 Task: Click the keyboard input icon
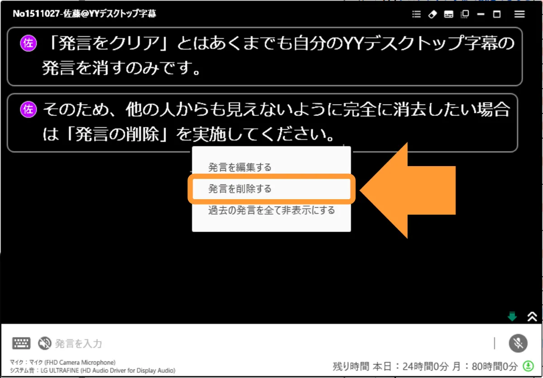[x=21, y=343]
